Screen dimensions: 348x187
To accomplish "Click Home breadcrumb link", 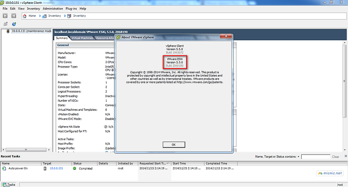I will (32, 16).
